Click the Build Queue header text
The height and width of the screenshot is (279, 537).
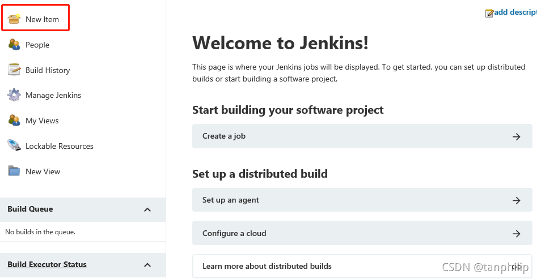tap(30, 209)
